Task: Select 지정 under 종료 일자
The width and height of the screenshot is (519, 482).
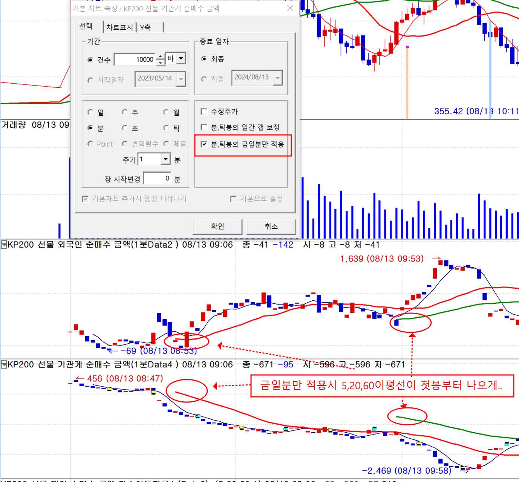Action: coord(204,79)
